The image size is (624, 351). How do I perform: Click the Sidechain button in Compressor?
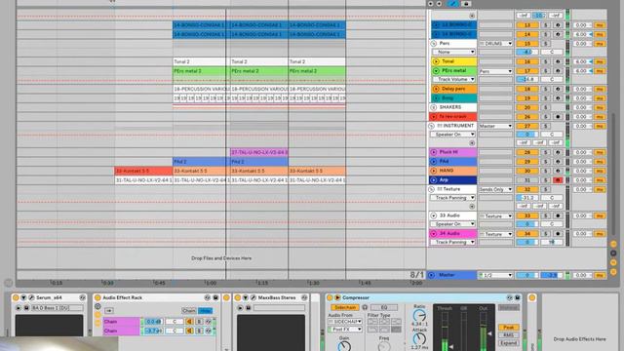click(x=344, y=307)
